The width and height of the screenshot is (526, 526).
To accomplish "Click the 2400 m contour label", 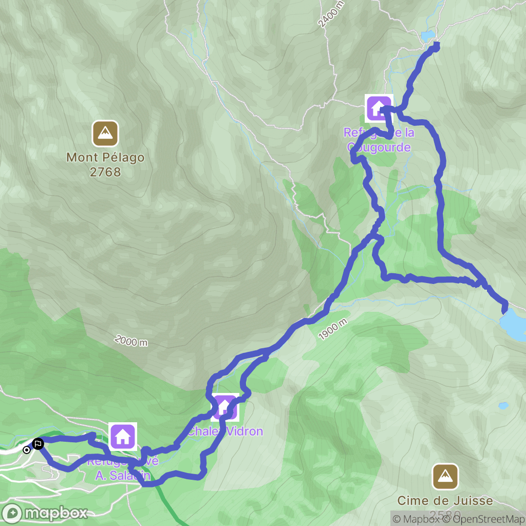I will (x=331, y=14).
